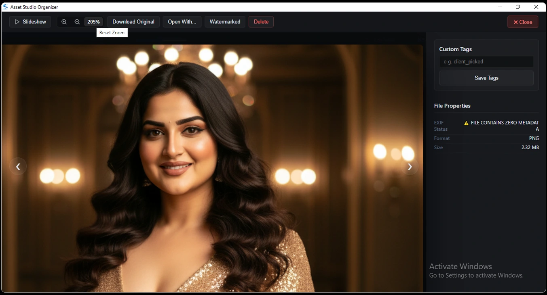Select the 2.32 MB size value

click(530, 147)
